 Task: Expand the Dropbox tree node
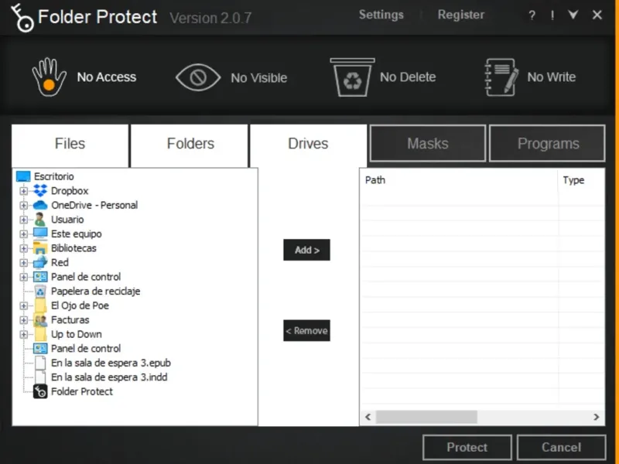coord(24,191)
